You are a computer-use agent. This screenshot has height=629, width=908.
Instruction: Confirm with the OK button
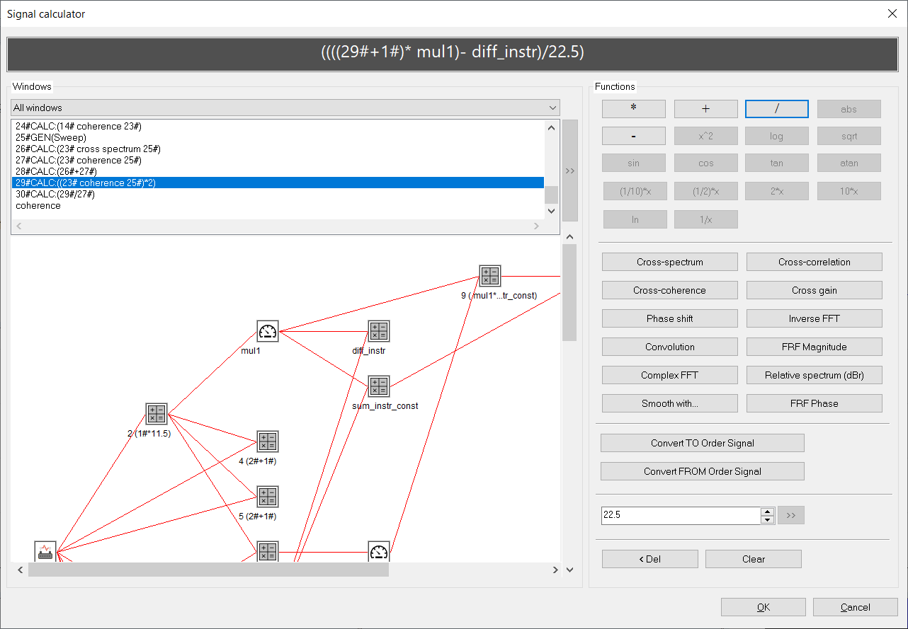(763, 607)
